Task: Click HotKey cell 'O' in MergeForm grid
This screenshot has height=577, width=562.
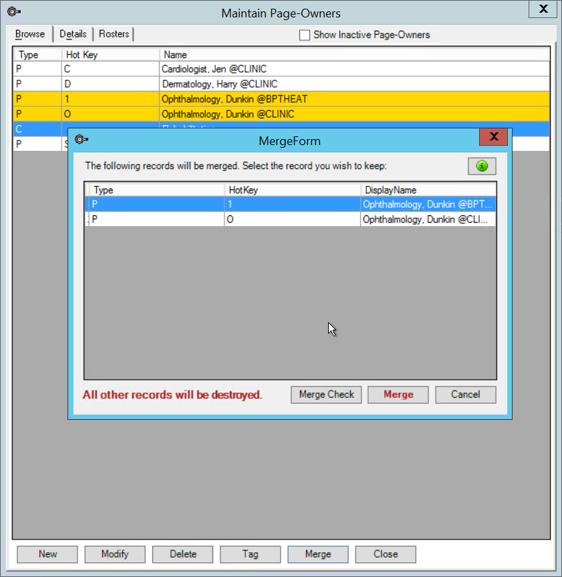Action: click(293, 219)
